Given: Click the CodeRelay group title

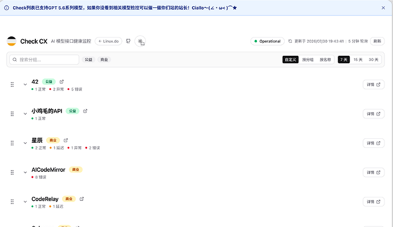Looking at the screenshot, I should pyautogui.click(x=45, y=199).
